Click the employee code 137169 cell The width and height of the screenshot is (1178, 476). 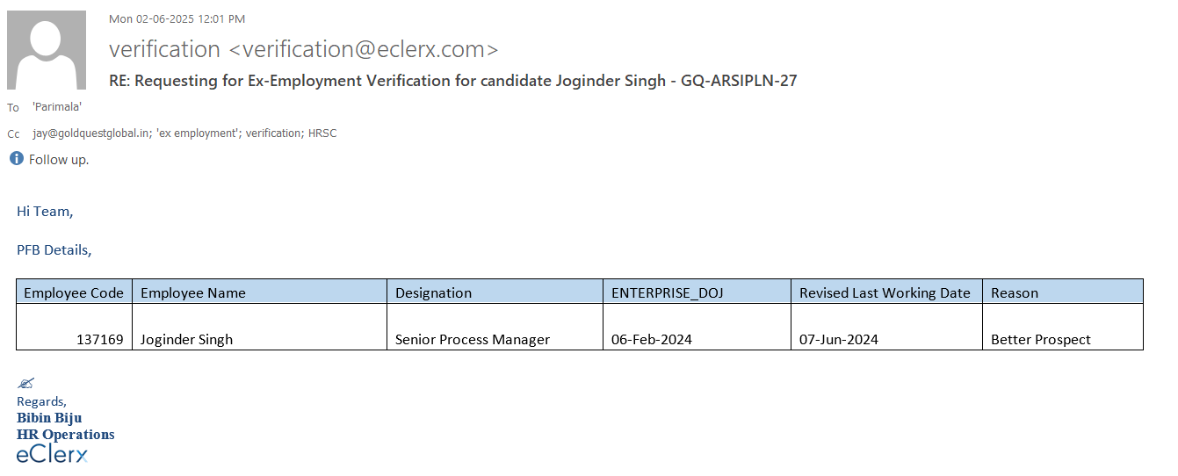click(99, 339)
